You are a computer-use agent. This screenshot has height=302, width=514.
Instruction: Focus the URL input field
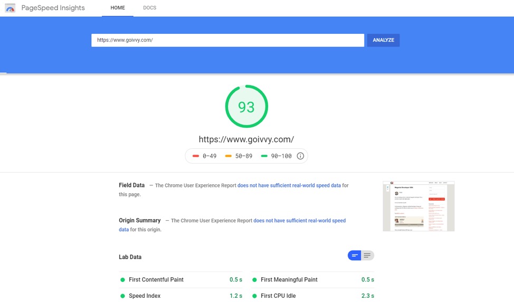pyautogui.click(x=227, y=40)
